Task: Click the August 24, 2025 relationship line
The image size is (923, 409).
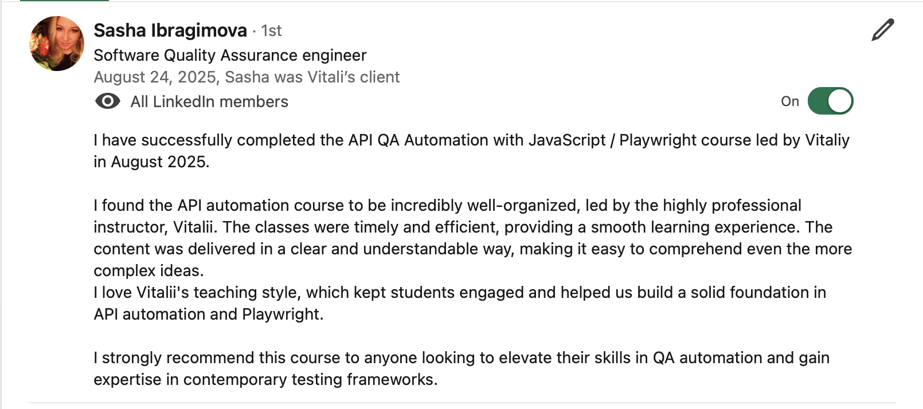Action: (247, 77)
